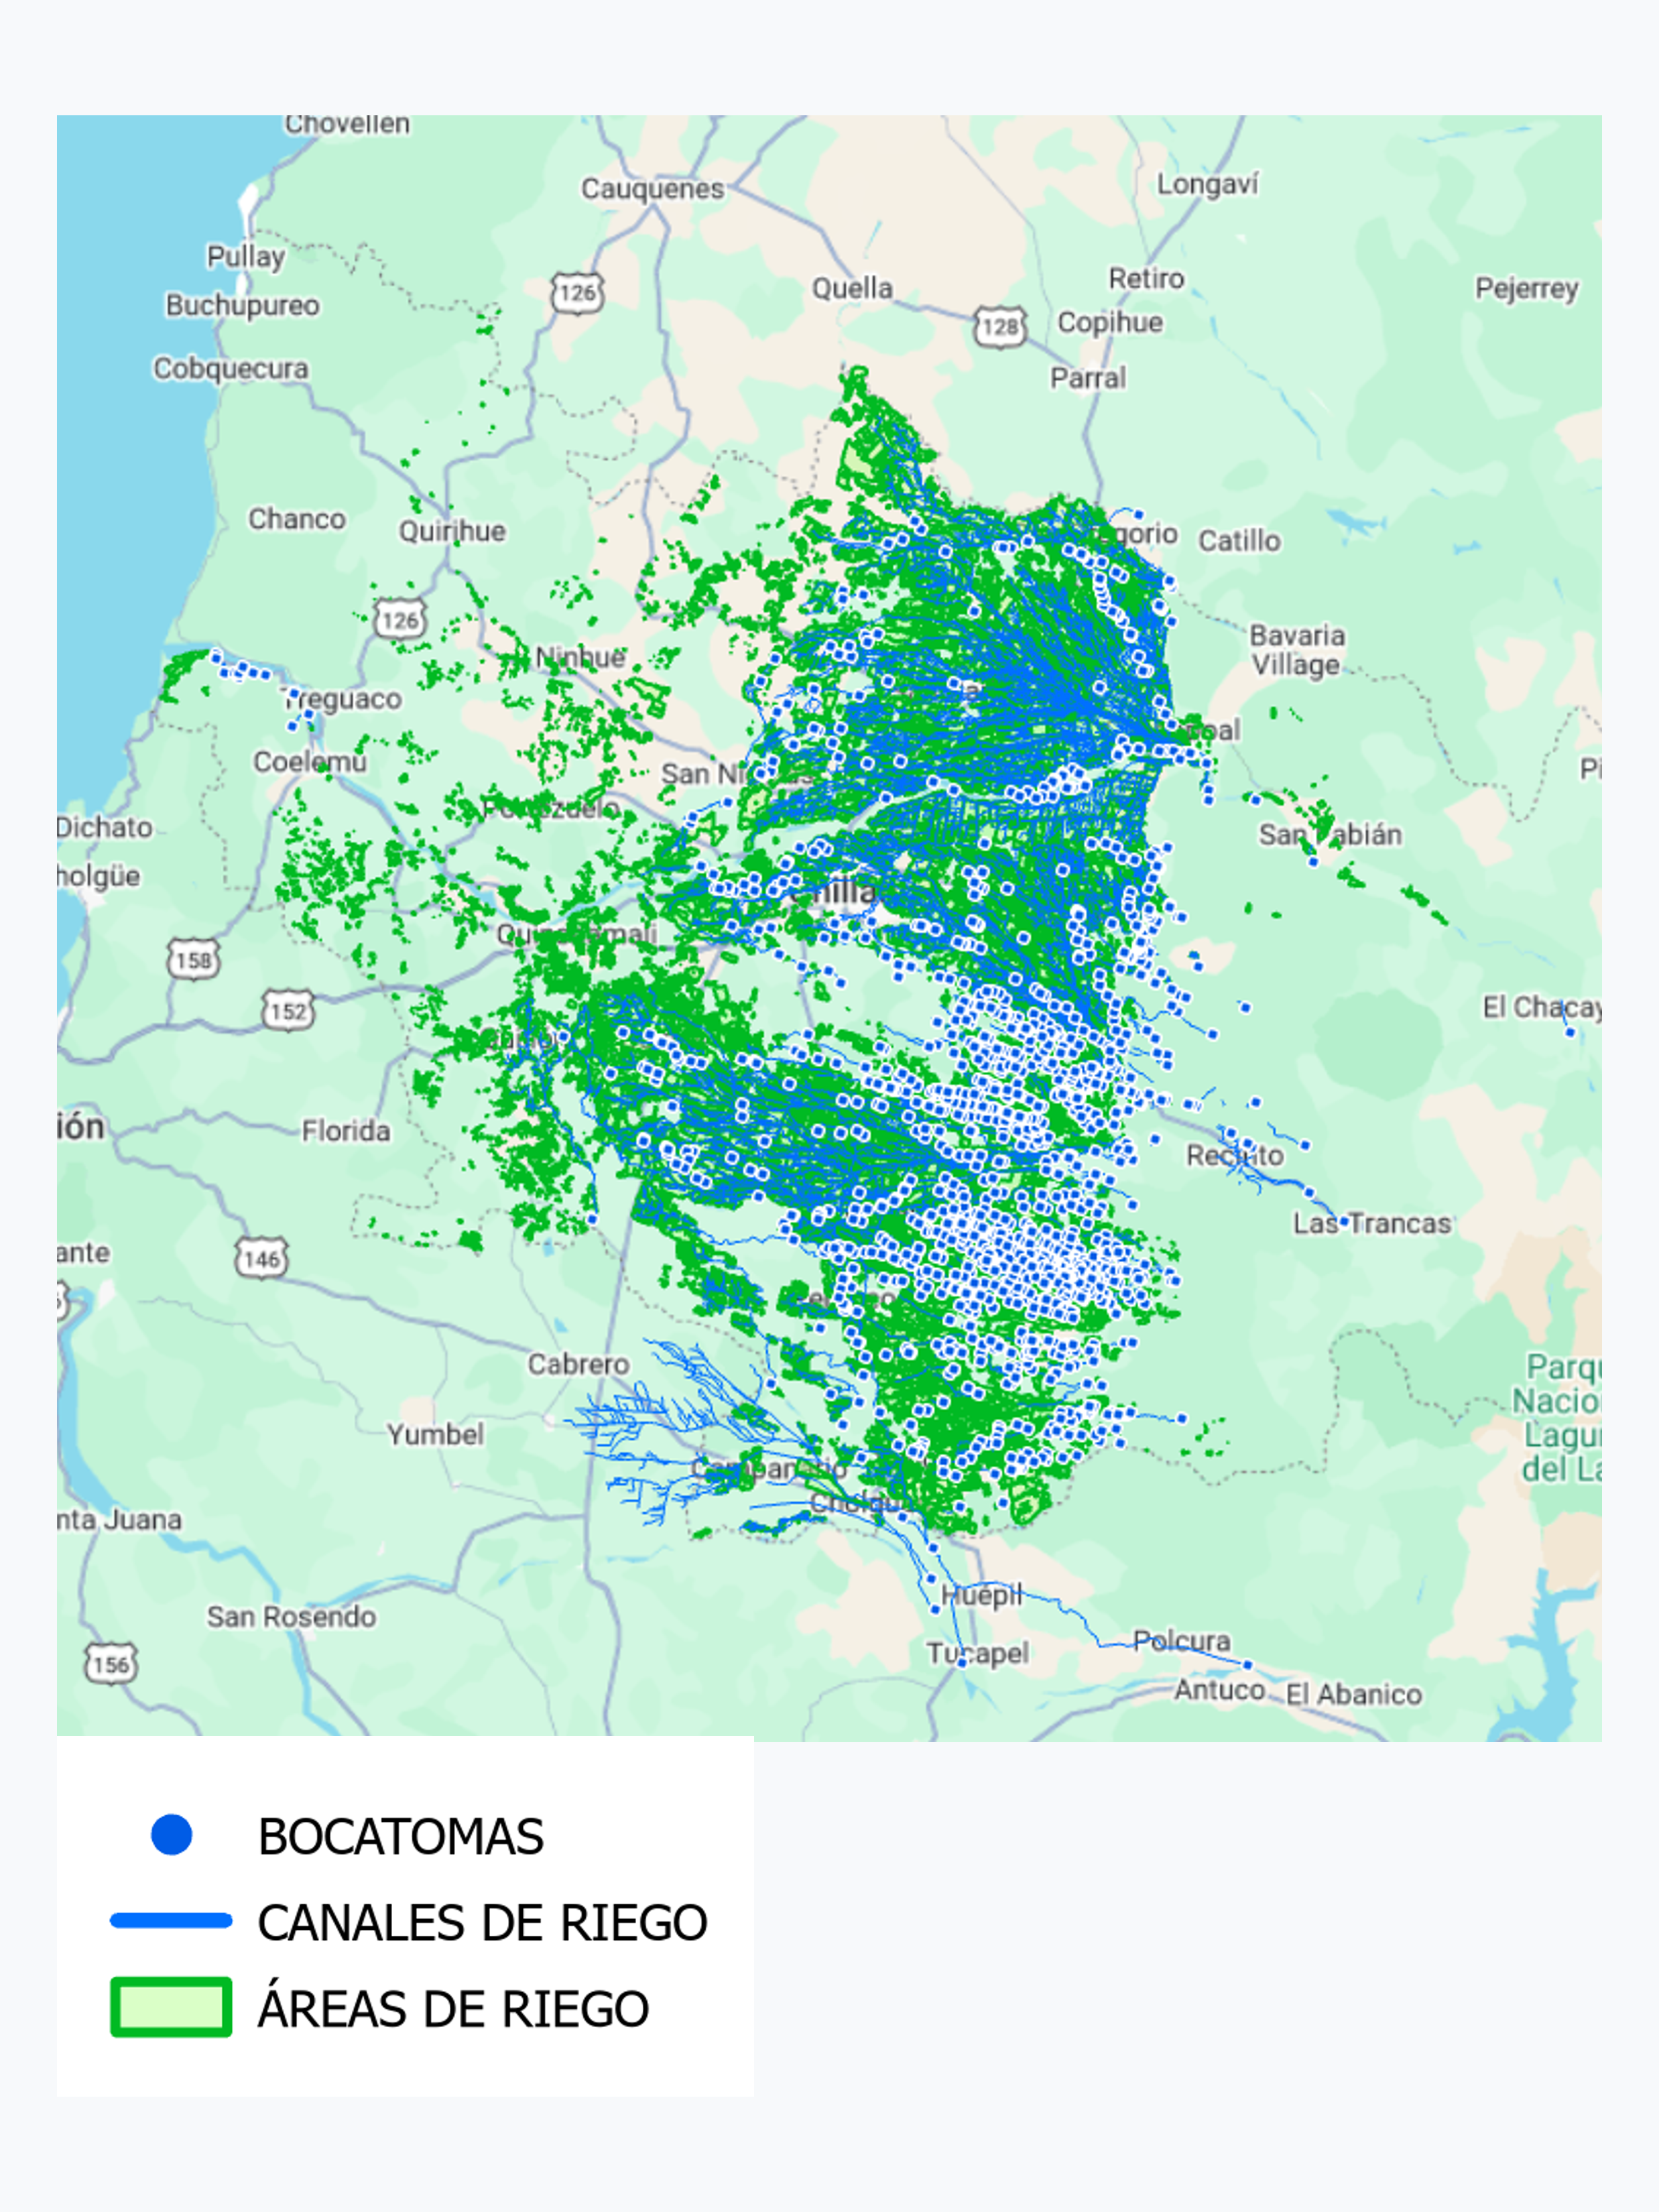Select the BOCATOMAS legend label

tap(400, 1836)
